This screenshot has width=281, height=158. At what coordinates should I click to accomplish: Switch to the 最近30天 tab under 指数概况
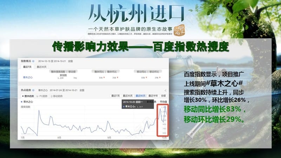pyautogui.click(x=41, y=67)
